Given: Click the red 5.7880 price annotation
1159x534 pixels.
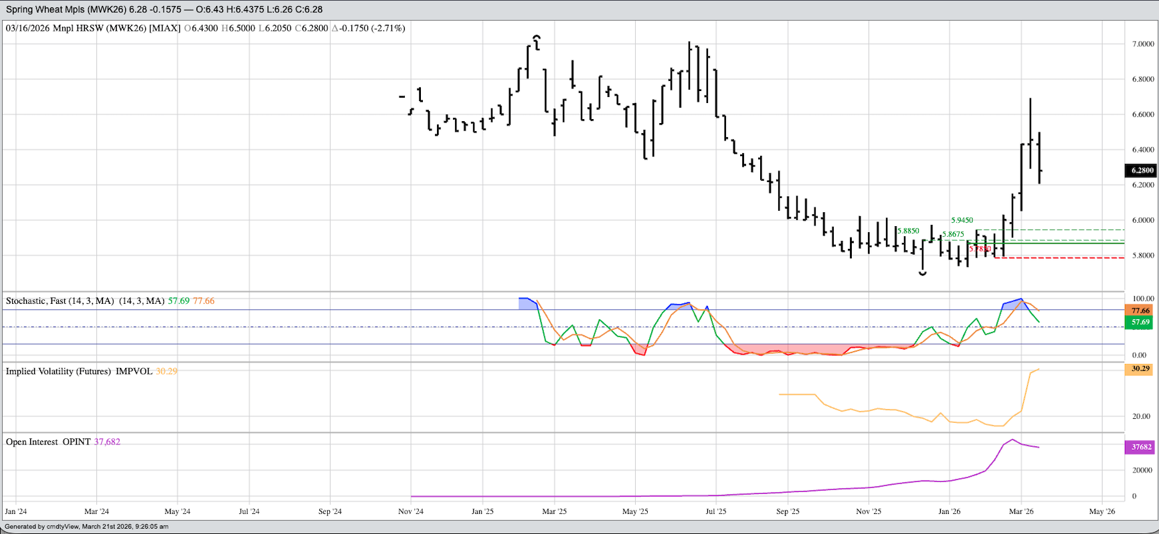Looking at the screenshot, I should (980, 249).
